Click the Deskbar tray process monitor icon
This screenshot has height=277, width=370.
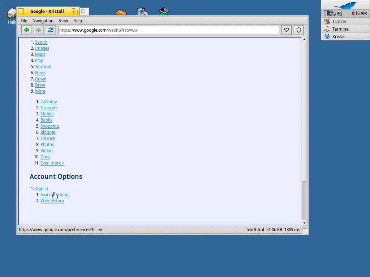click(326, 13)
